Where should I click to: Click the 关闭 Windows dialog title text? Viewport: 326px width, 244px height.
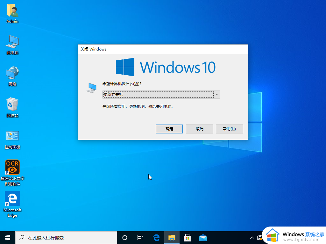click(93, 49)
